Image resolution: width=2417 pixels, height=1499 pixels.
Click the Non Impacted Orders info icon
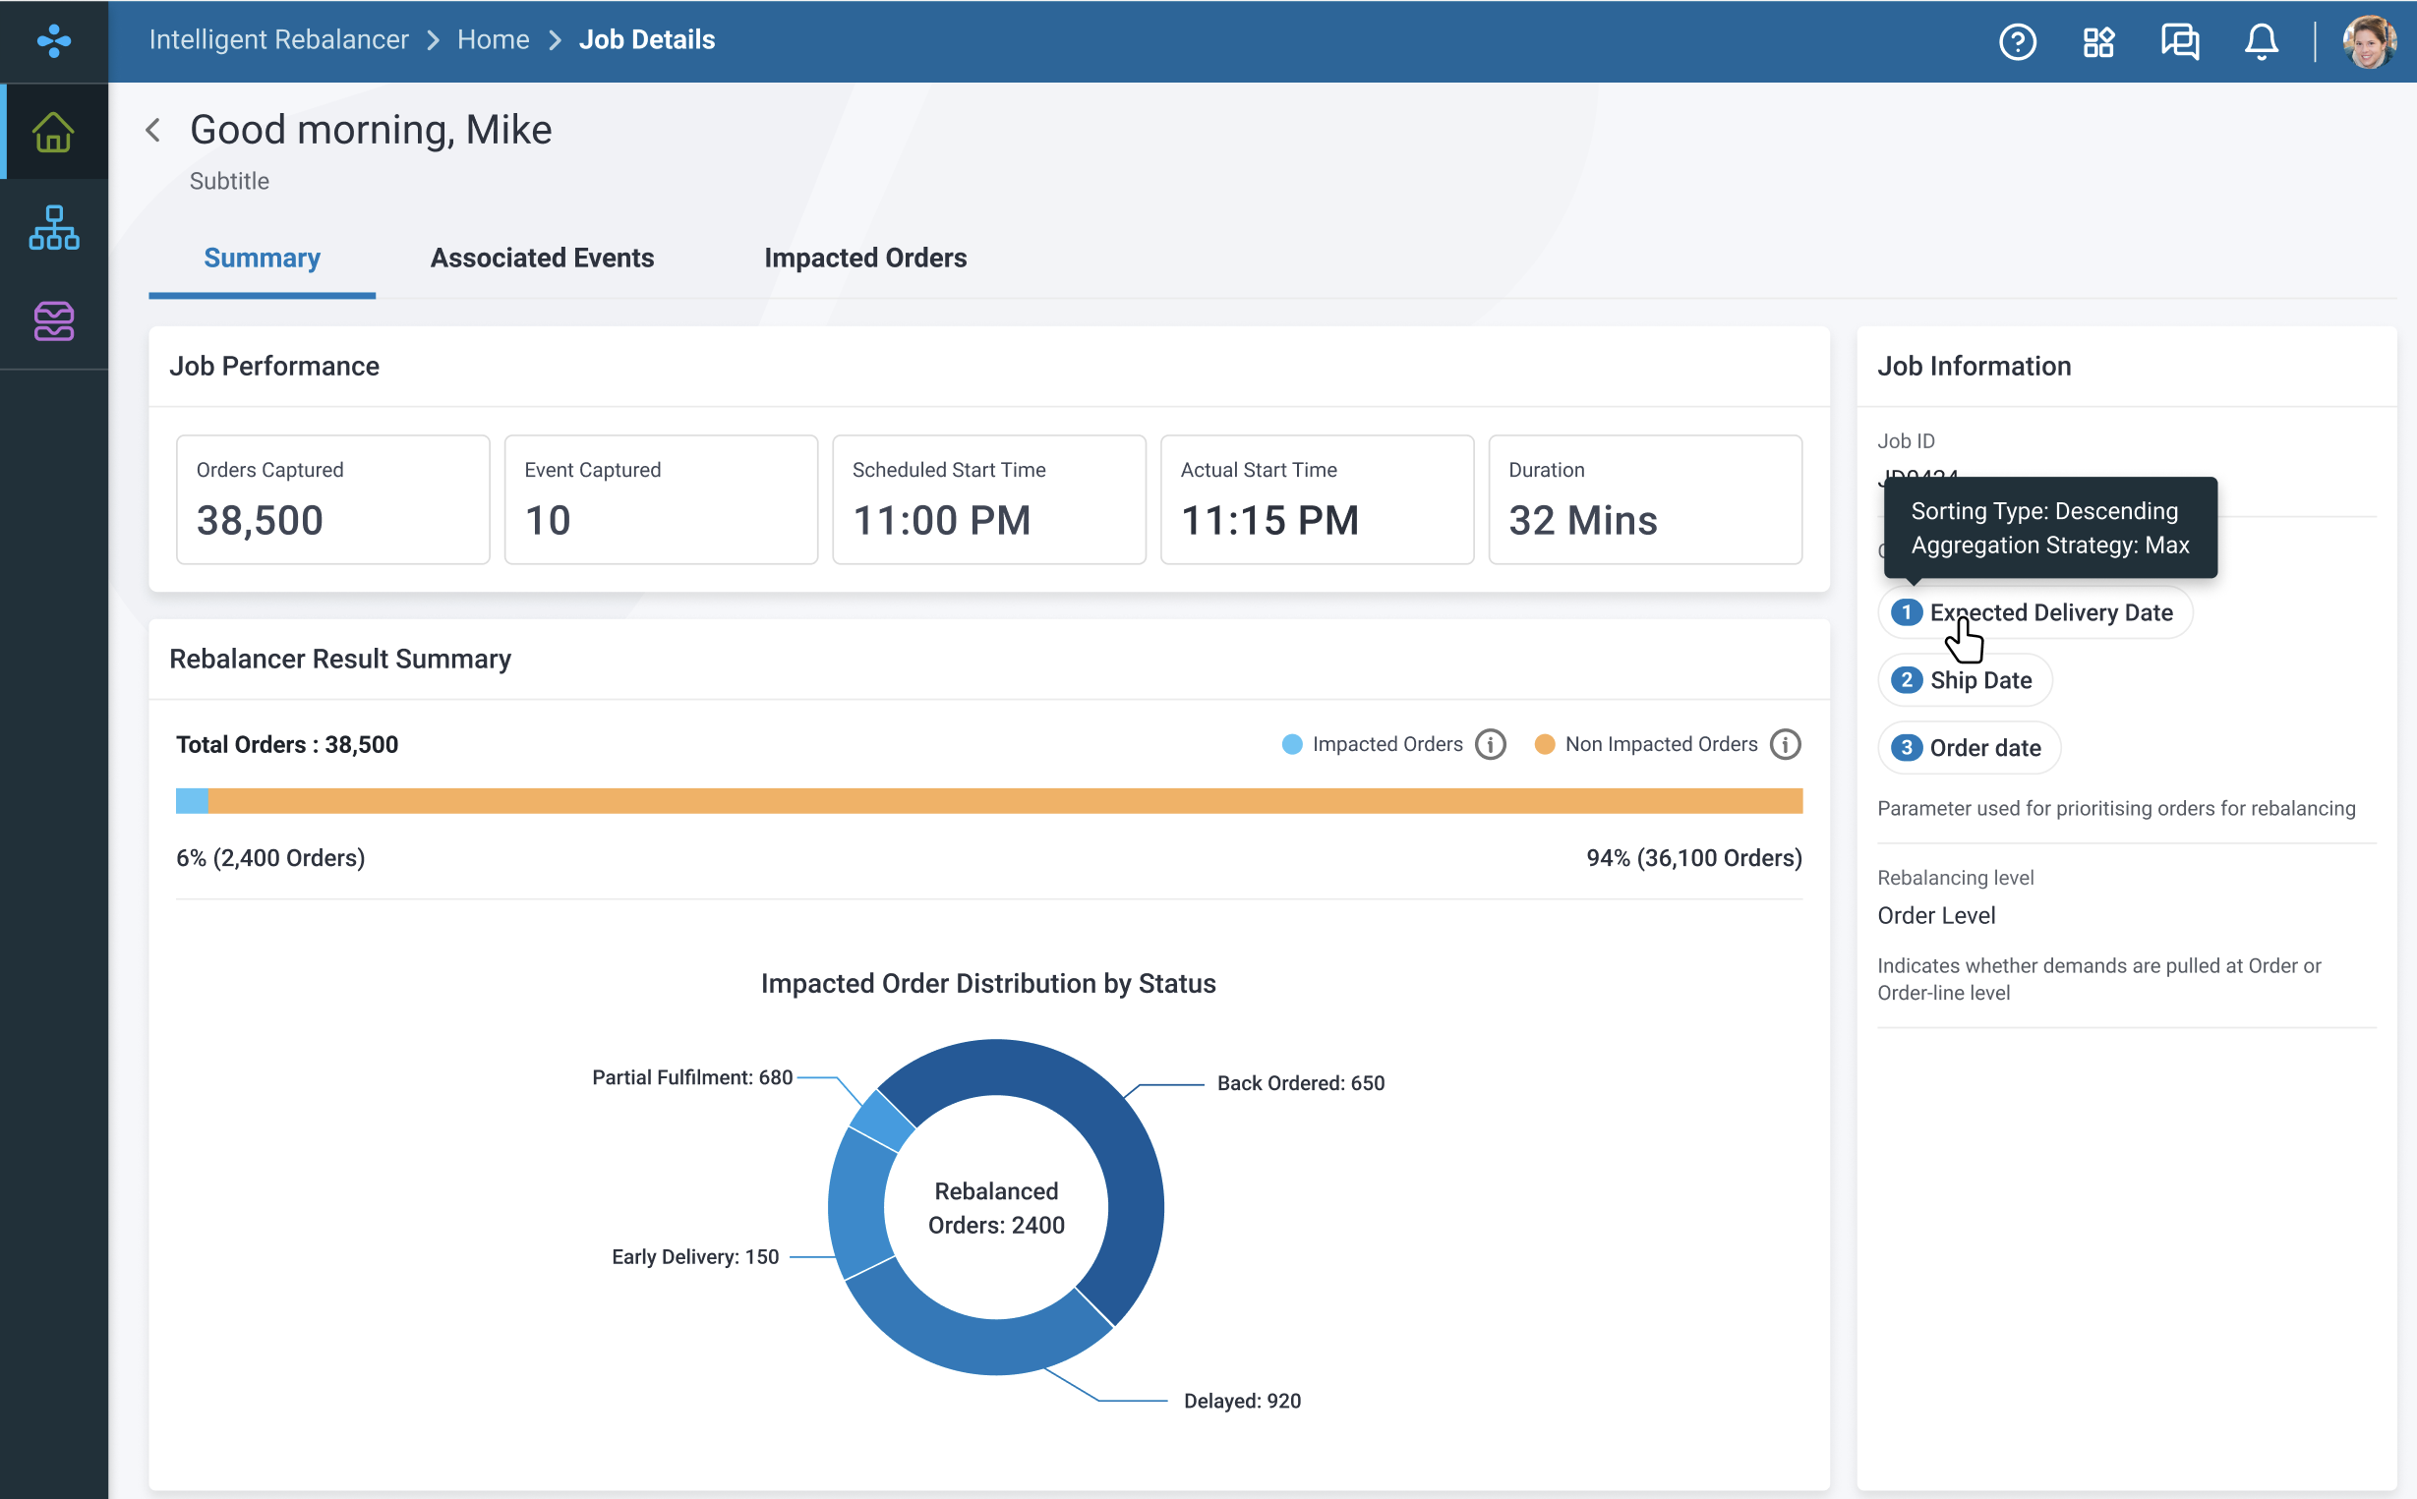1785,744
